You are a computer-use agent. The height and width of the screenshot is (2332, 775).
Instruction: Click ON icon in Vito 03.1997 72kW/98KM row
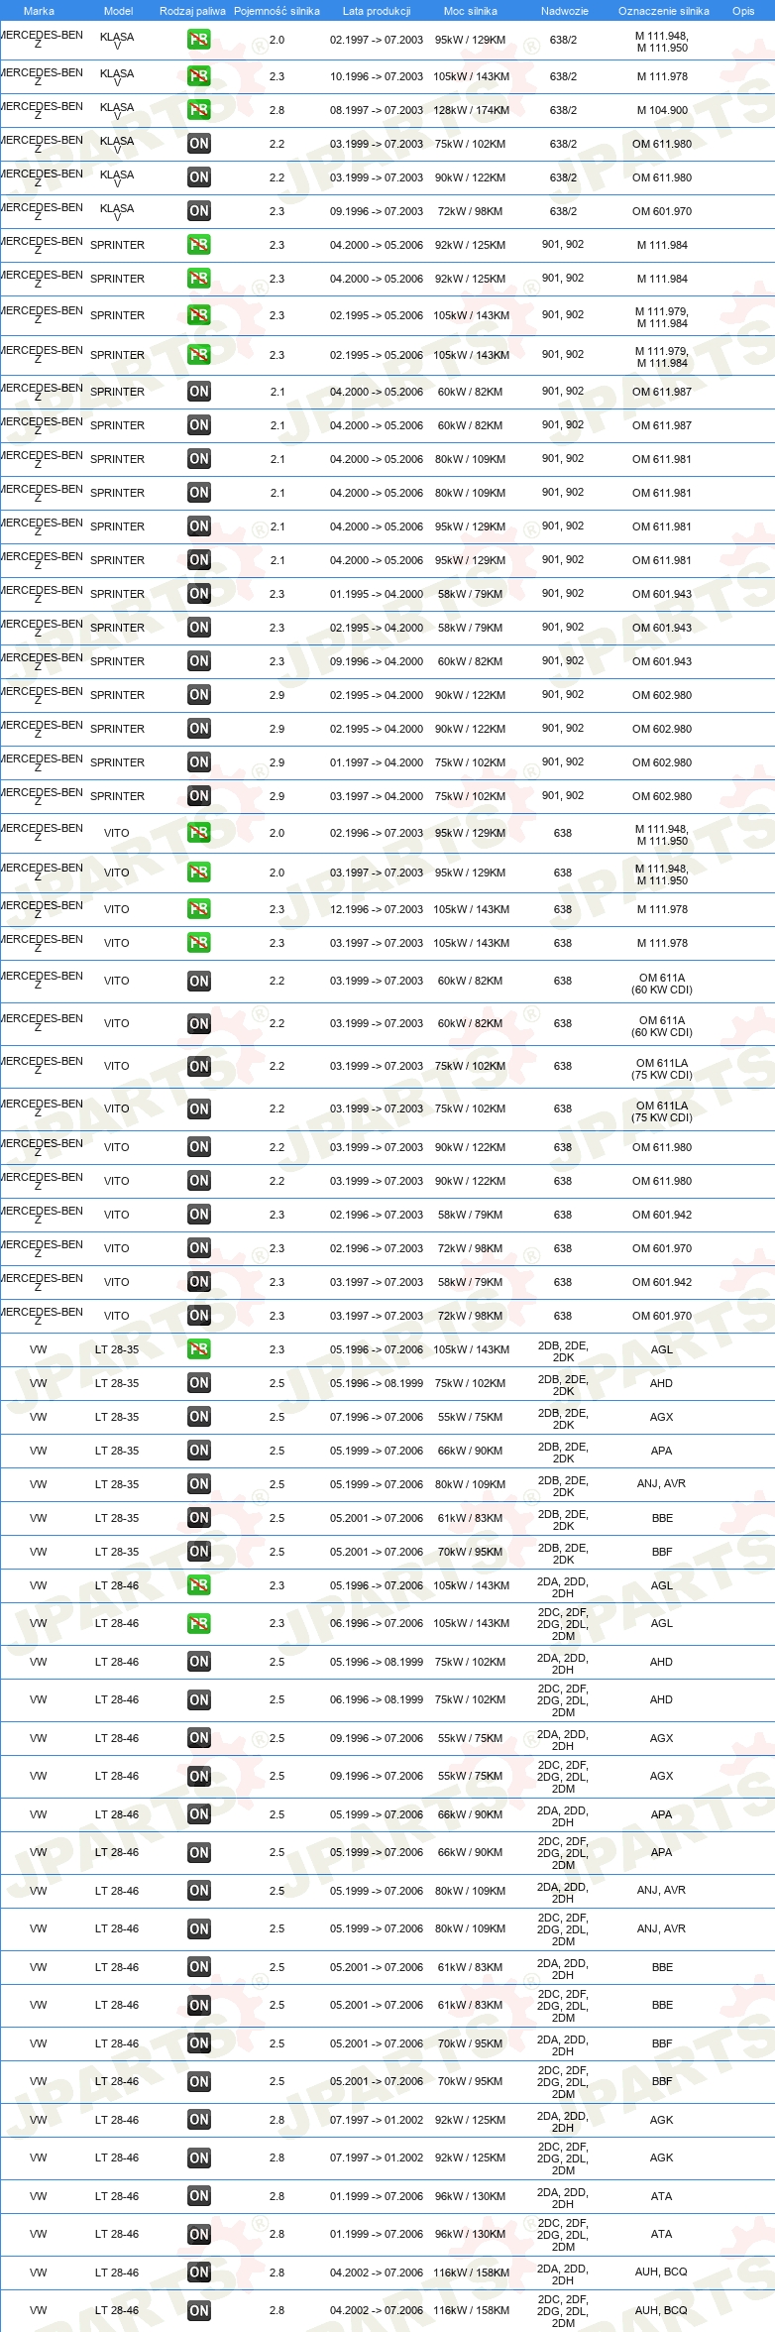point(199,1316)
